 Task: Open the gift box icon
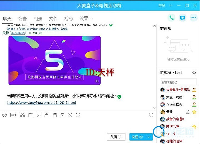tap(55, 115)
